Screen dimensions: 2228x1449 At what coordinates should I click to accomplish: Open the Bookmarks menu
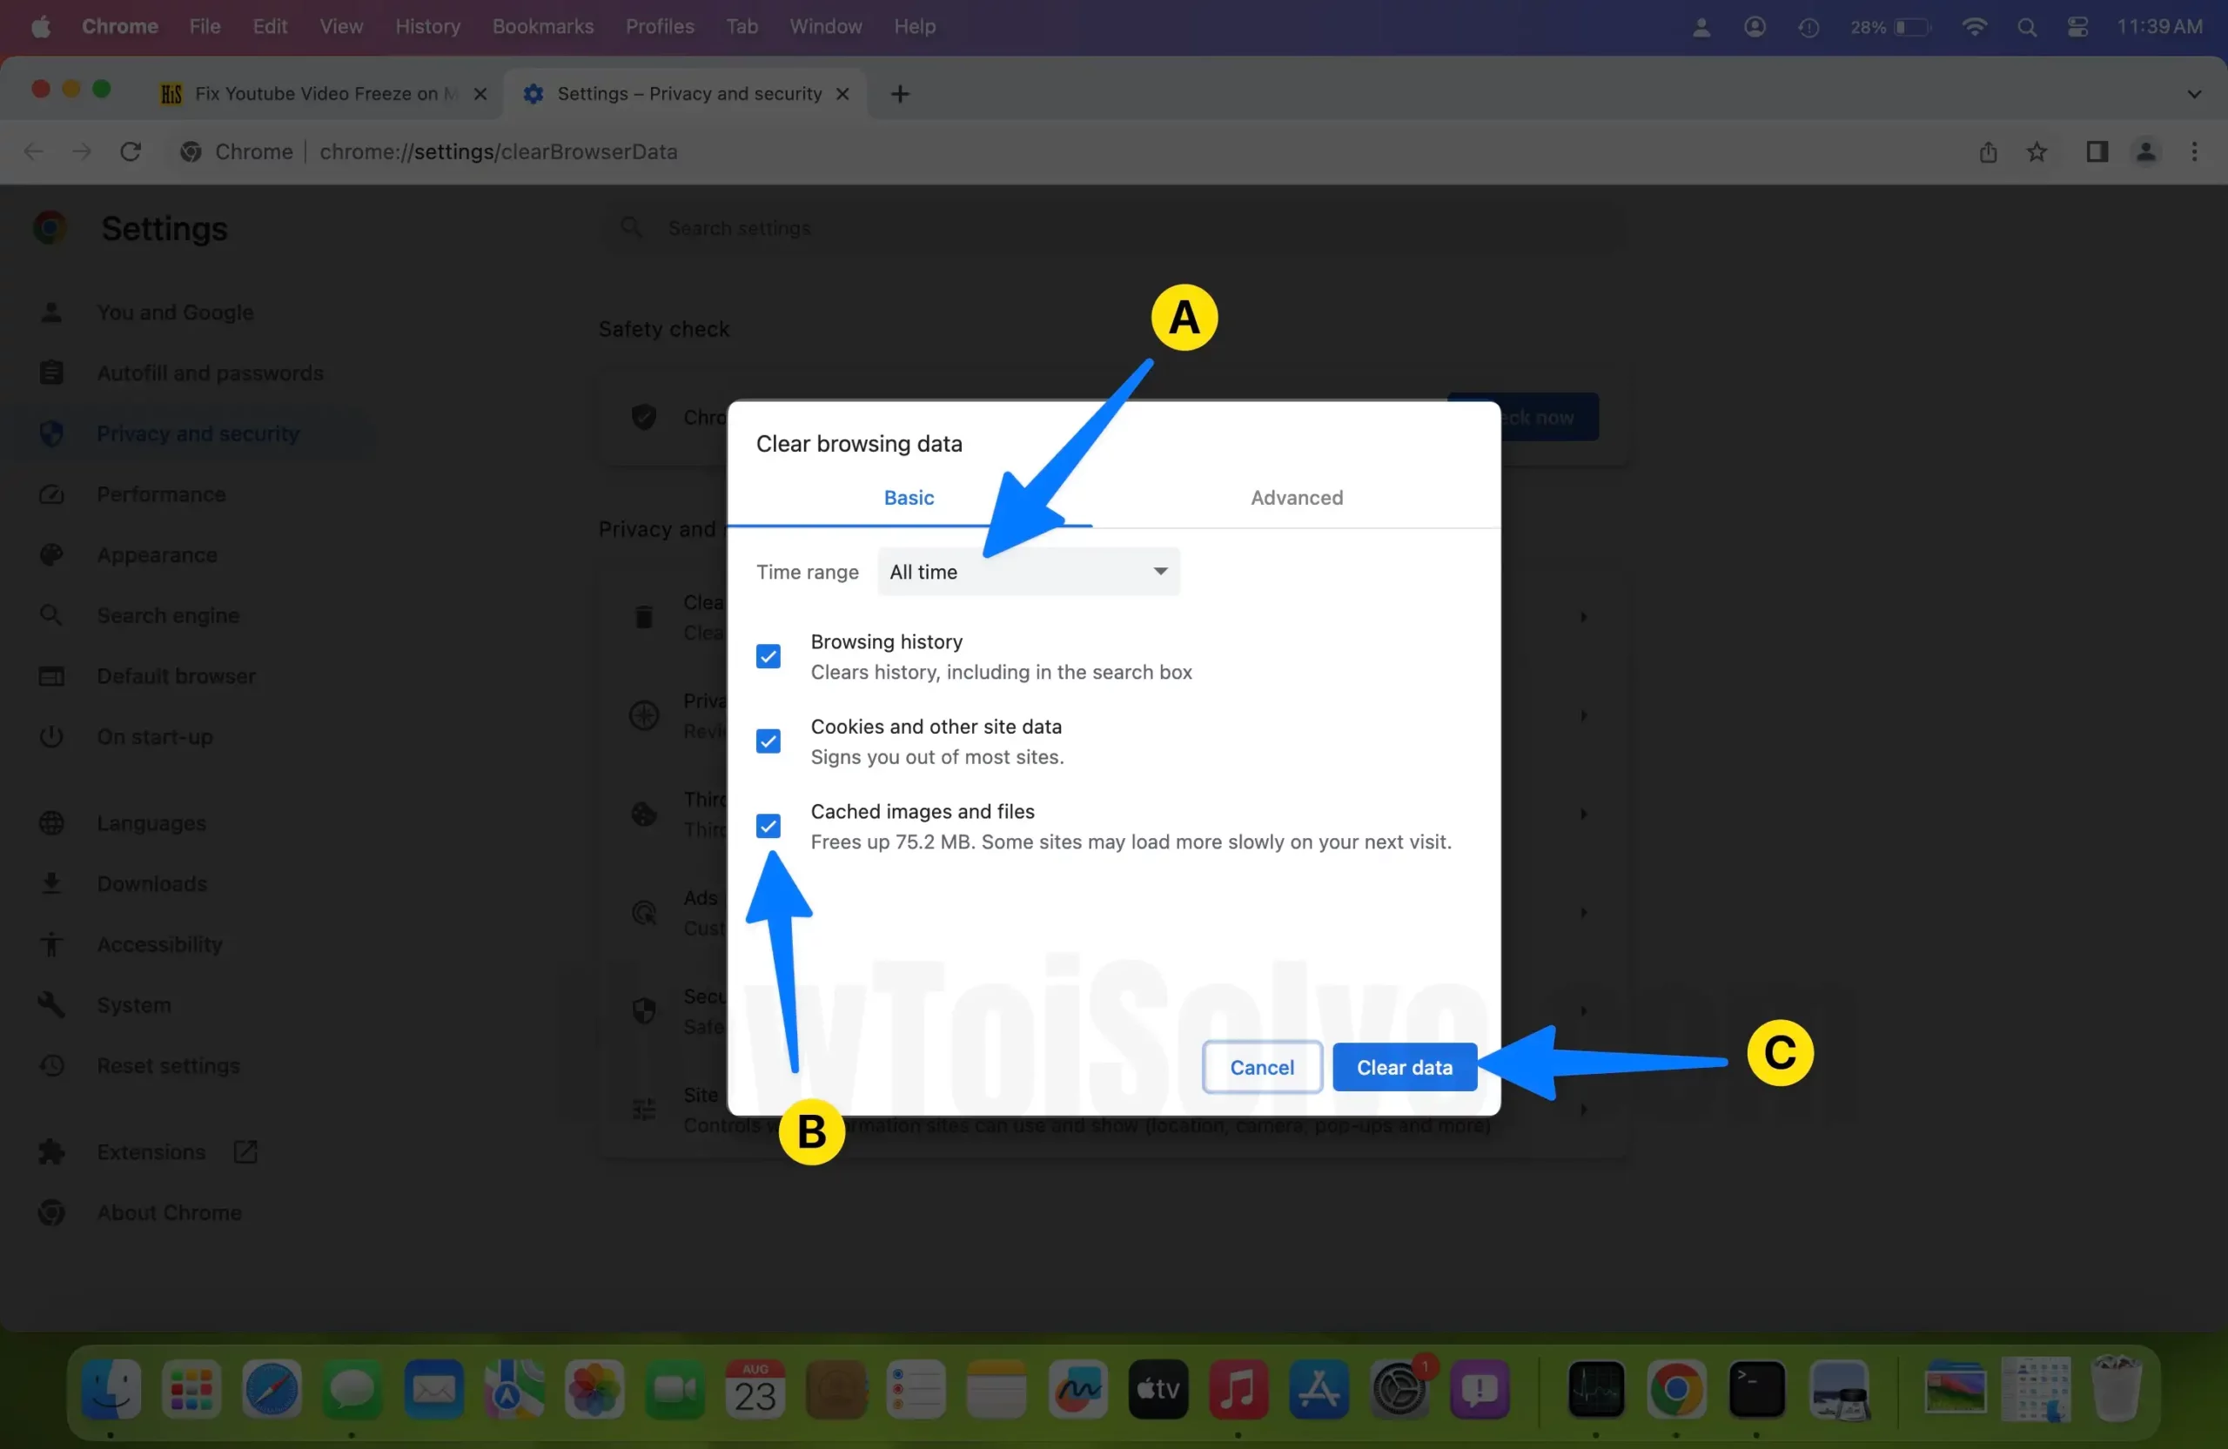[543, 26]
